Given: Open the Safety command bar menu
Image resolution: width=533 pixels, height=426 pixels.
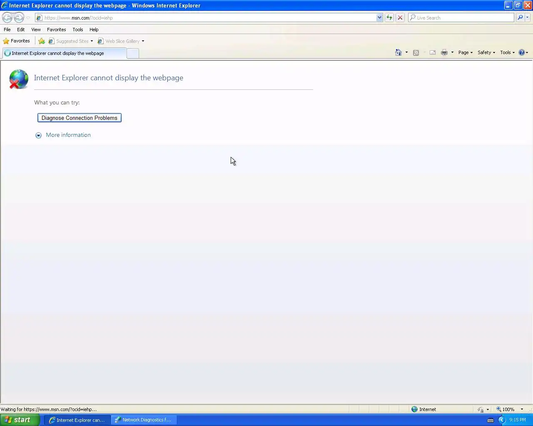Looking at the screenshot, I should click(486, 52).
